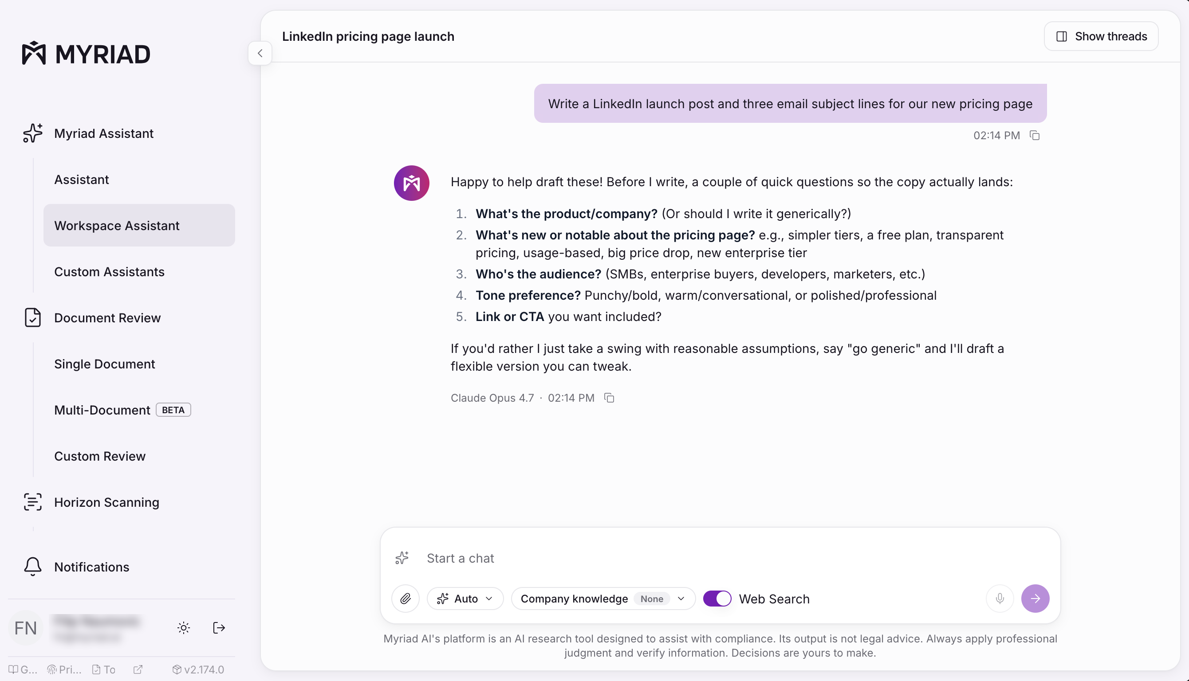Open the Auto model dropdown
Viewport: 1189px width, 681px height.
(x=465, y=599)
